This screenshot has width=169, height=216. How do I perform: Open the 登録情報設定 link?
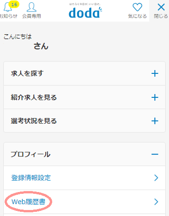click(x=31, y=178)
